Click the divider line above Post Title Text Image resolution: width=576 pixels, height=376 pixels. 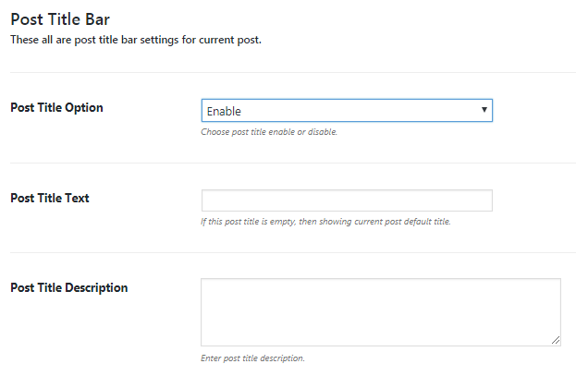pyautogui.click(x=288, y=164)
